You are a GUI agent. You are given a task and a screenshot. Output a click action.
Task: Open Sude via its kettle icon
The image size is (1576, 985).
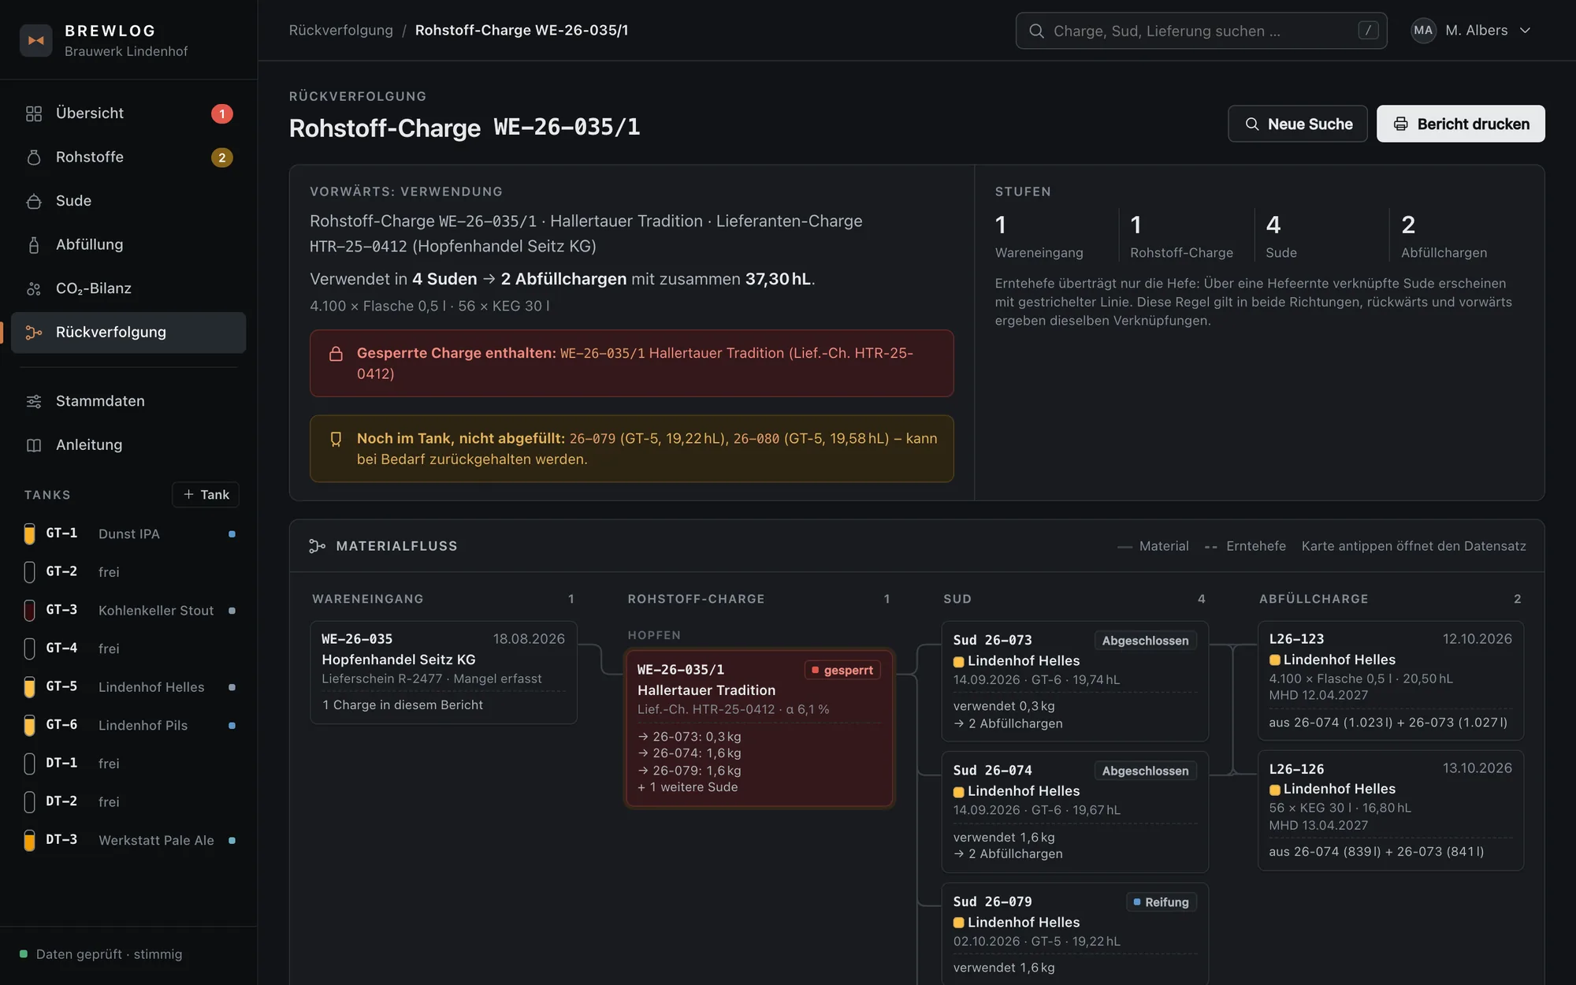click(x=34, y=201)
